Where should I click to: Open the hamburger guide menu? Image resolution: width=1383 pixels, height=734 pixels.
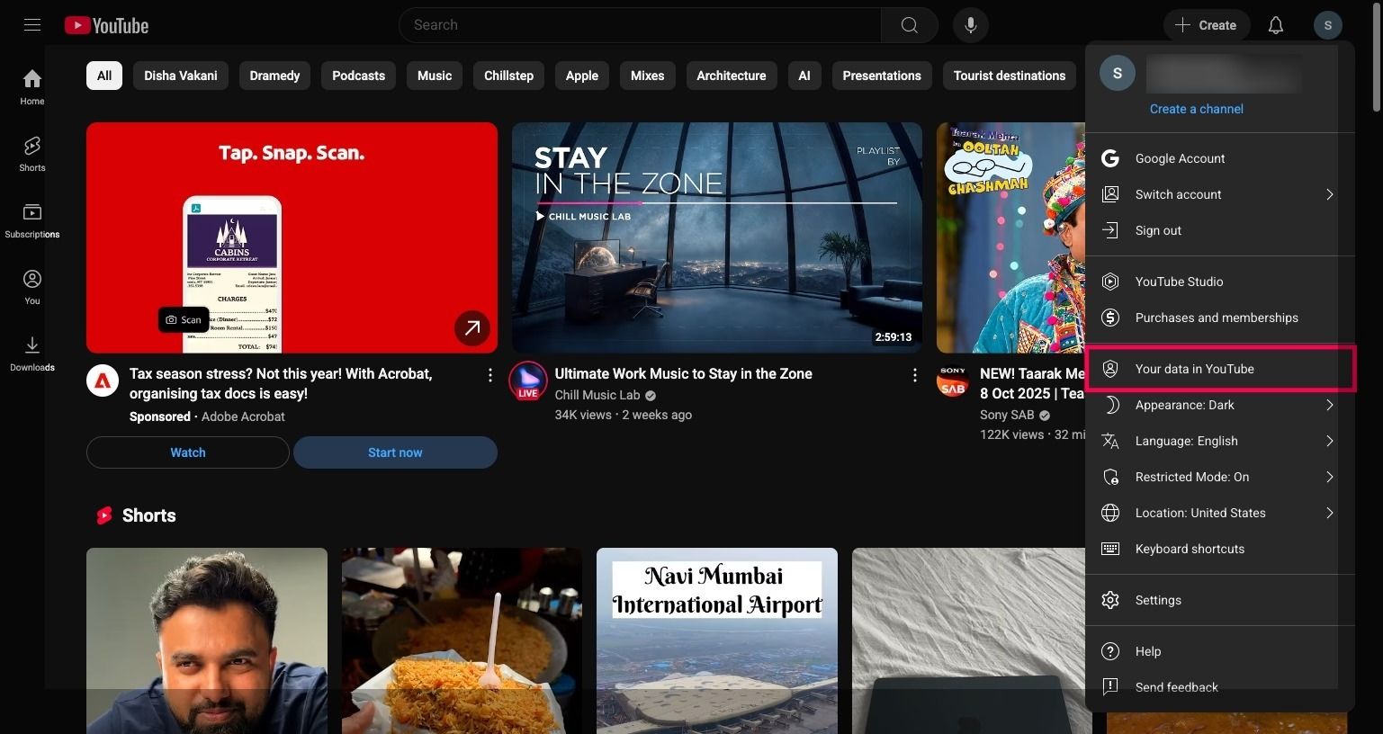pos(32,25)
